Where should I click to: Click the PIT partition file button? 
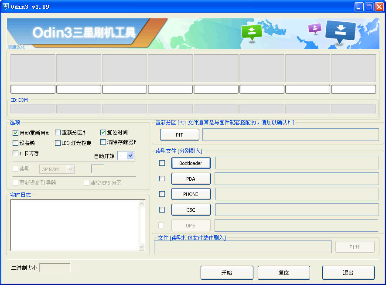[x=179, y=134]
